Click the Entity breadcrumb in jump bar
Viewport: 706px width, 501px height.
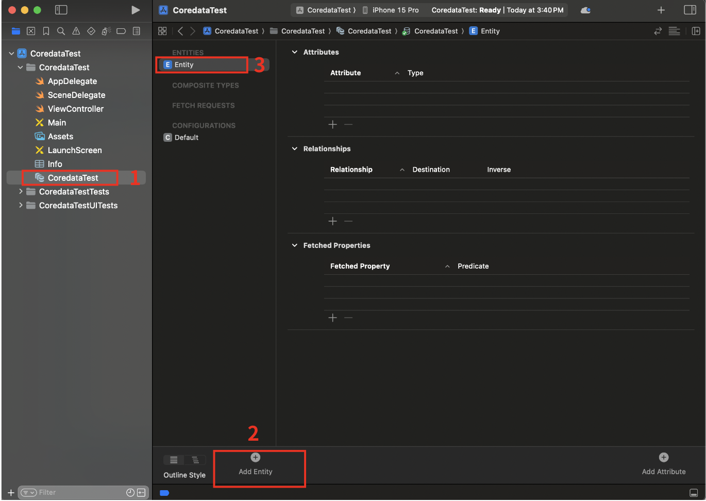tap(484, 31)
